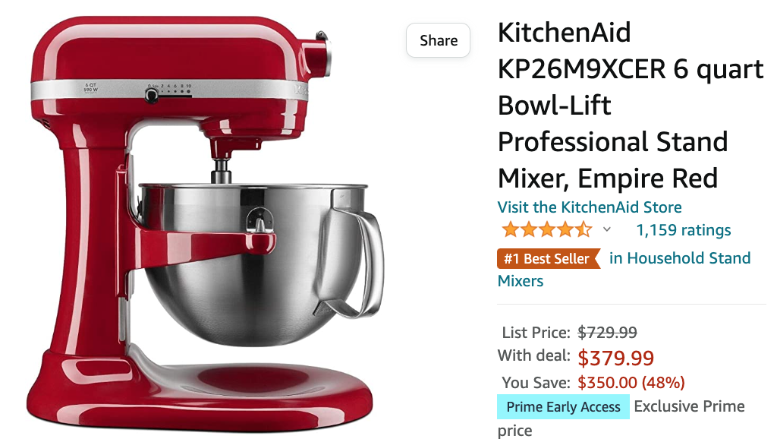Click the crossed-out $729.99 list price
This screenshot has width=777, height=439.
click(608, 333)
